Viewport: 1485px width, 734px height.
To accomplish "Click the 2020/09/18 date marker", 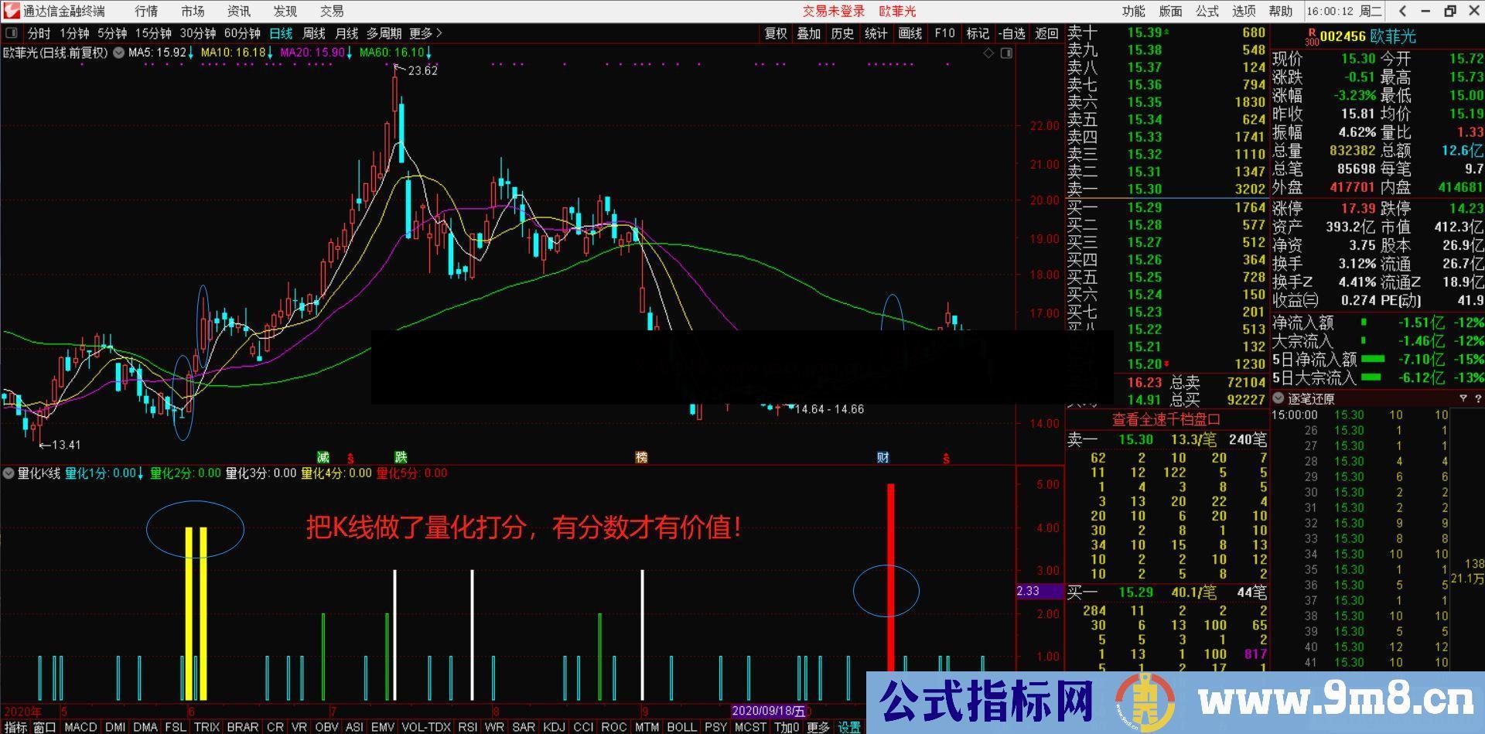I will tap(769, 710).
